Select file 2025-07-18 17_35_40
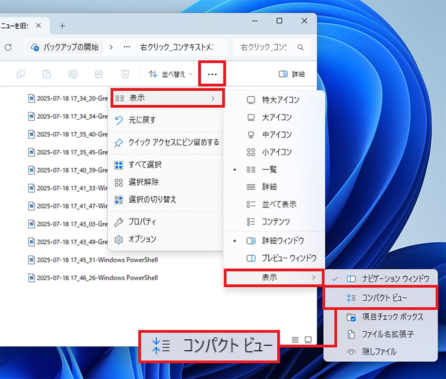Image resolution: width=446 pixels, height=379 pixels. pyautogui.click(x=68, y=134)
